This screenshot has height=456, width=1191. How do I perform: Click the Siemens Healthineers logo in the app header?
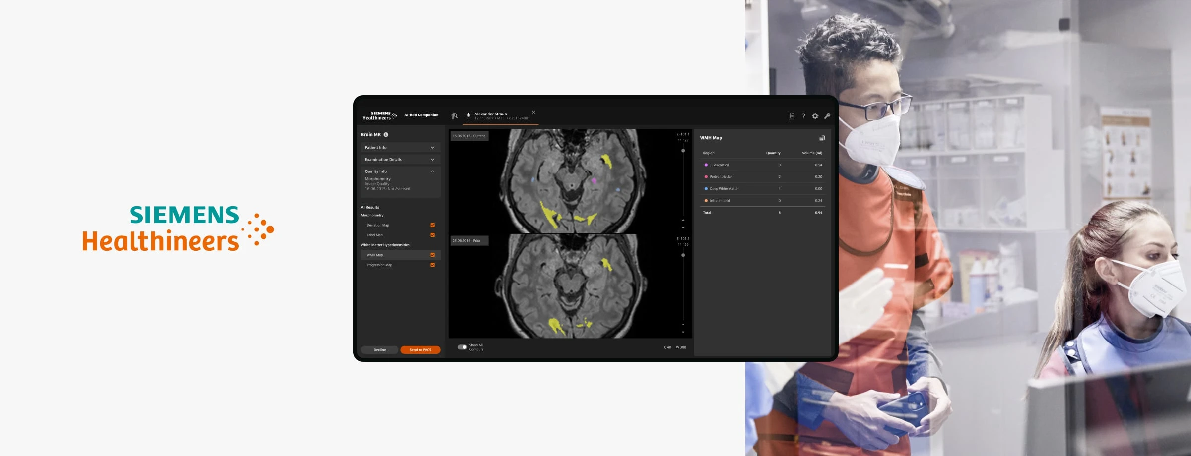tap(380, 116)
